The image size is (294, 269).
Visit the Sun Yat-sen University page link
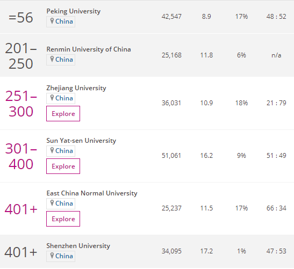[x=81, y=141]
